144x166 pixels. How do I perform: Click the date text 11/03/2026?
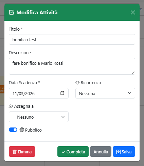23,94
